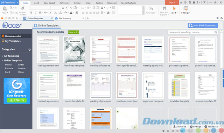The image size is (224, 133).
Task: Toggle Italic formatting in the ribbon
Action: pyautogui.click(x=36, y=13)
